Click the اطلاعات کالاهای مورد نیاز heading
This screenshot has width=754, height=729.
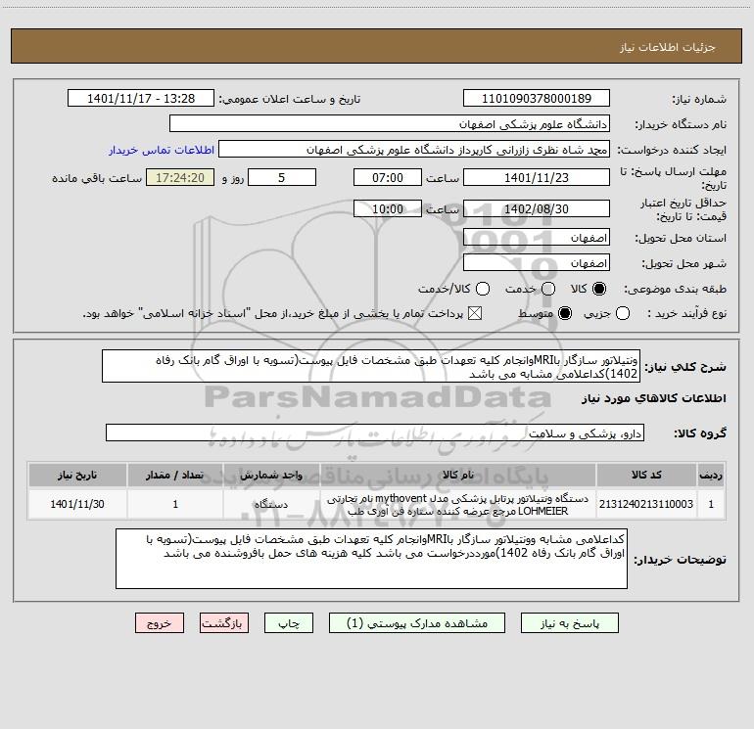[x=653, y=398]
